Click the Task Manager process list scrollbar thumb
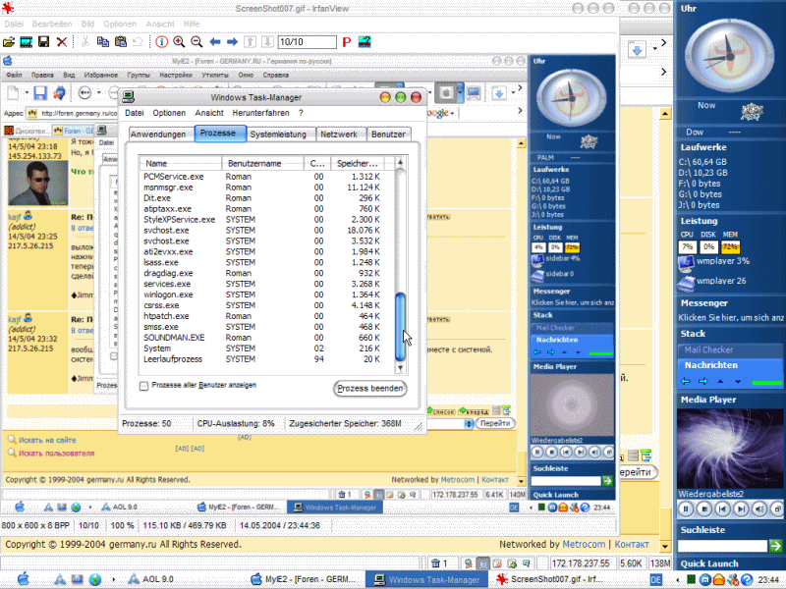Viewport: 786px width, 589px height. (x=400, y=327)
